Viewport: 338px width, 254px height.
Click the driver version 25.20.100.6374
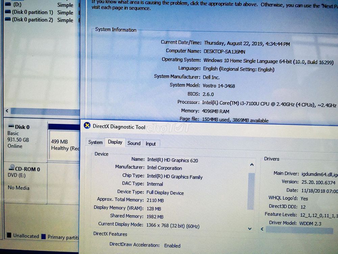pos(318,183)
